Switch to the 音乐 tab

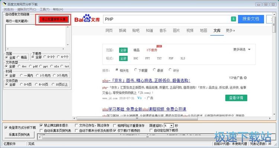click(163, 30)
